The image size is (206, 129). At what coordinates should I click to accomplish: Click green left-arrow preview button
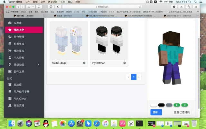177,105
